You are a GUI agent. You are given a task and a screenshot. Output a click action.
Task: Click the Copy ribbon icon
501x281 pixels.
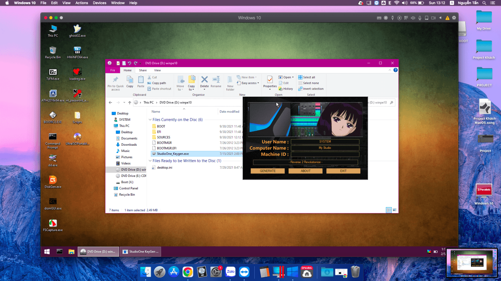coord(130,82)
